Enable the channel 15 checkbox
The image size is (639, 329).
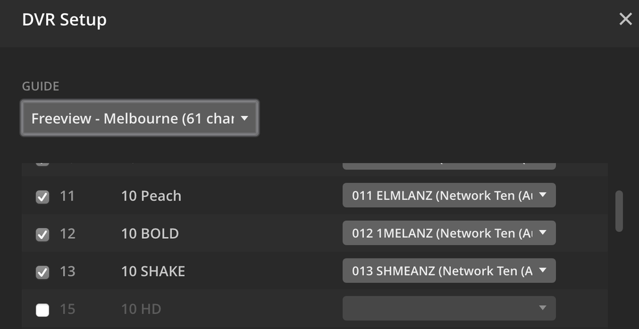tap(42, 310)
